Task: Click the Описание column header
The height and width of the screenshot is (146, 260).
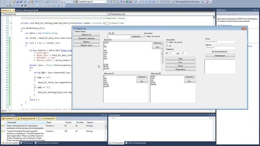Action: pos(26,122)
